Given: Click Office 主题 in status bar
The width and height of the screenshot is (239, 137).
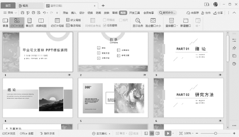Looking at the screenshot, I should 26,133.
